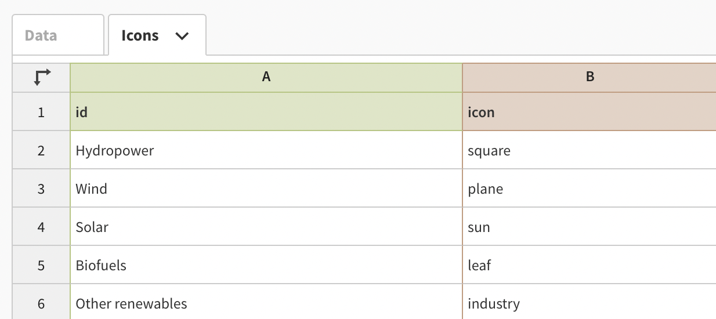Screen dimensions: 716x319
Task: Select the 'leaf' icon cell
Action: point(590,265)
